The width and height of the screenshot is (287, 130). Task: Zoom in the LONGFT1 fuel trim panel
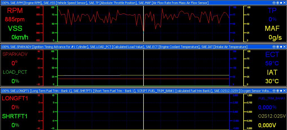(277, 90)
